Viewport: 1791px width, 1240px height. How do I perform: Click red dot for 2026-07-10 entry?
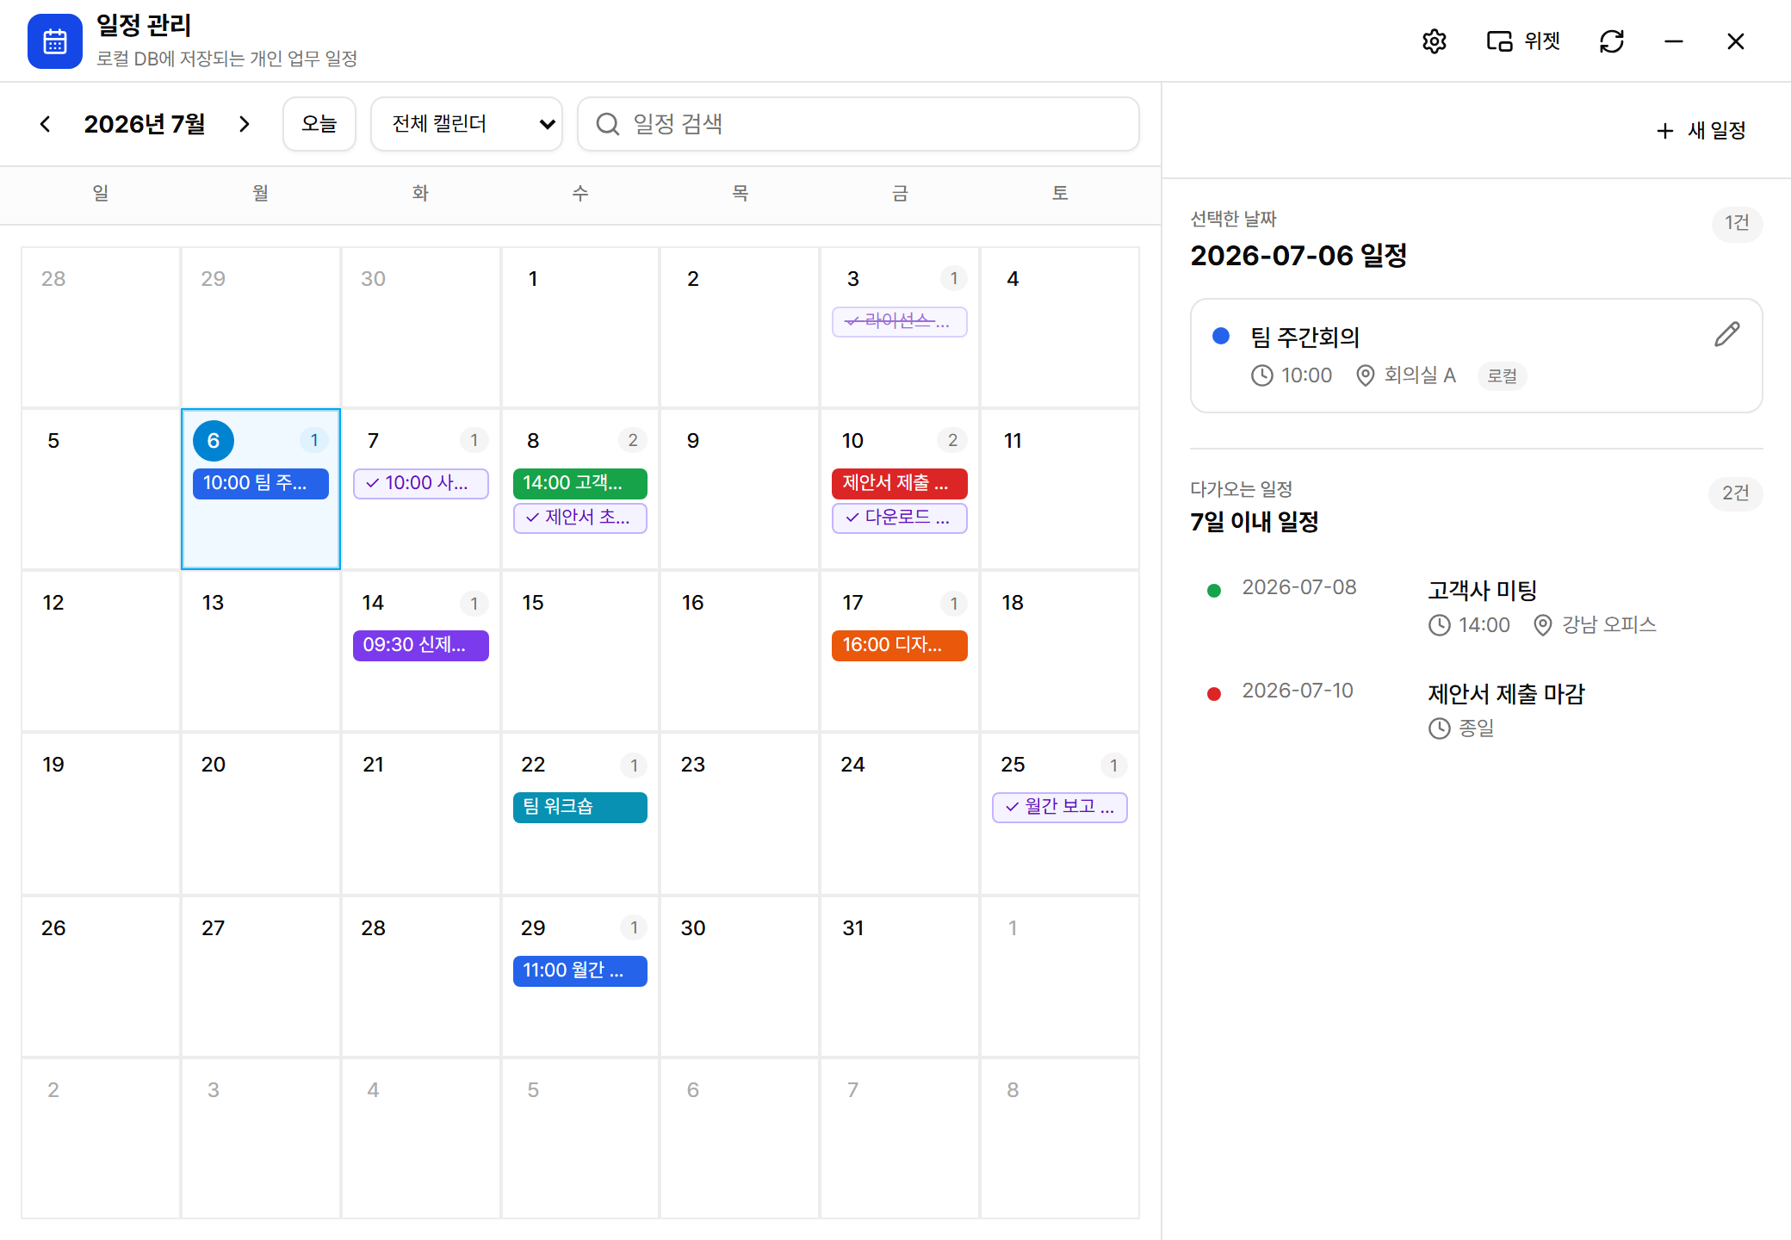tap(1214, 693)
